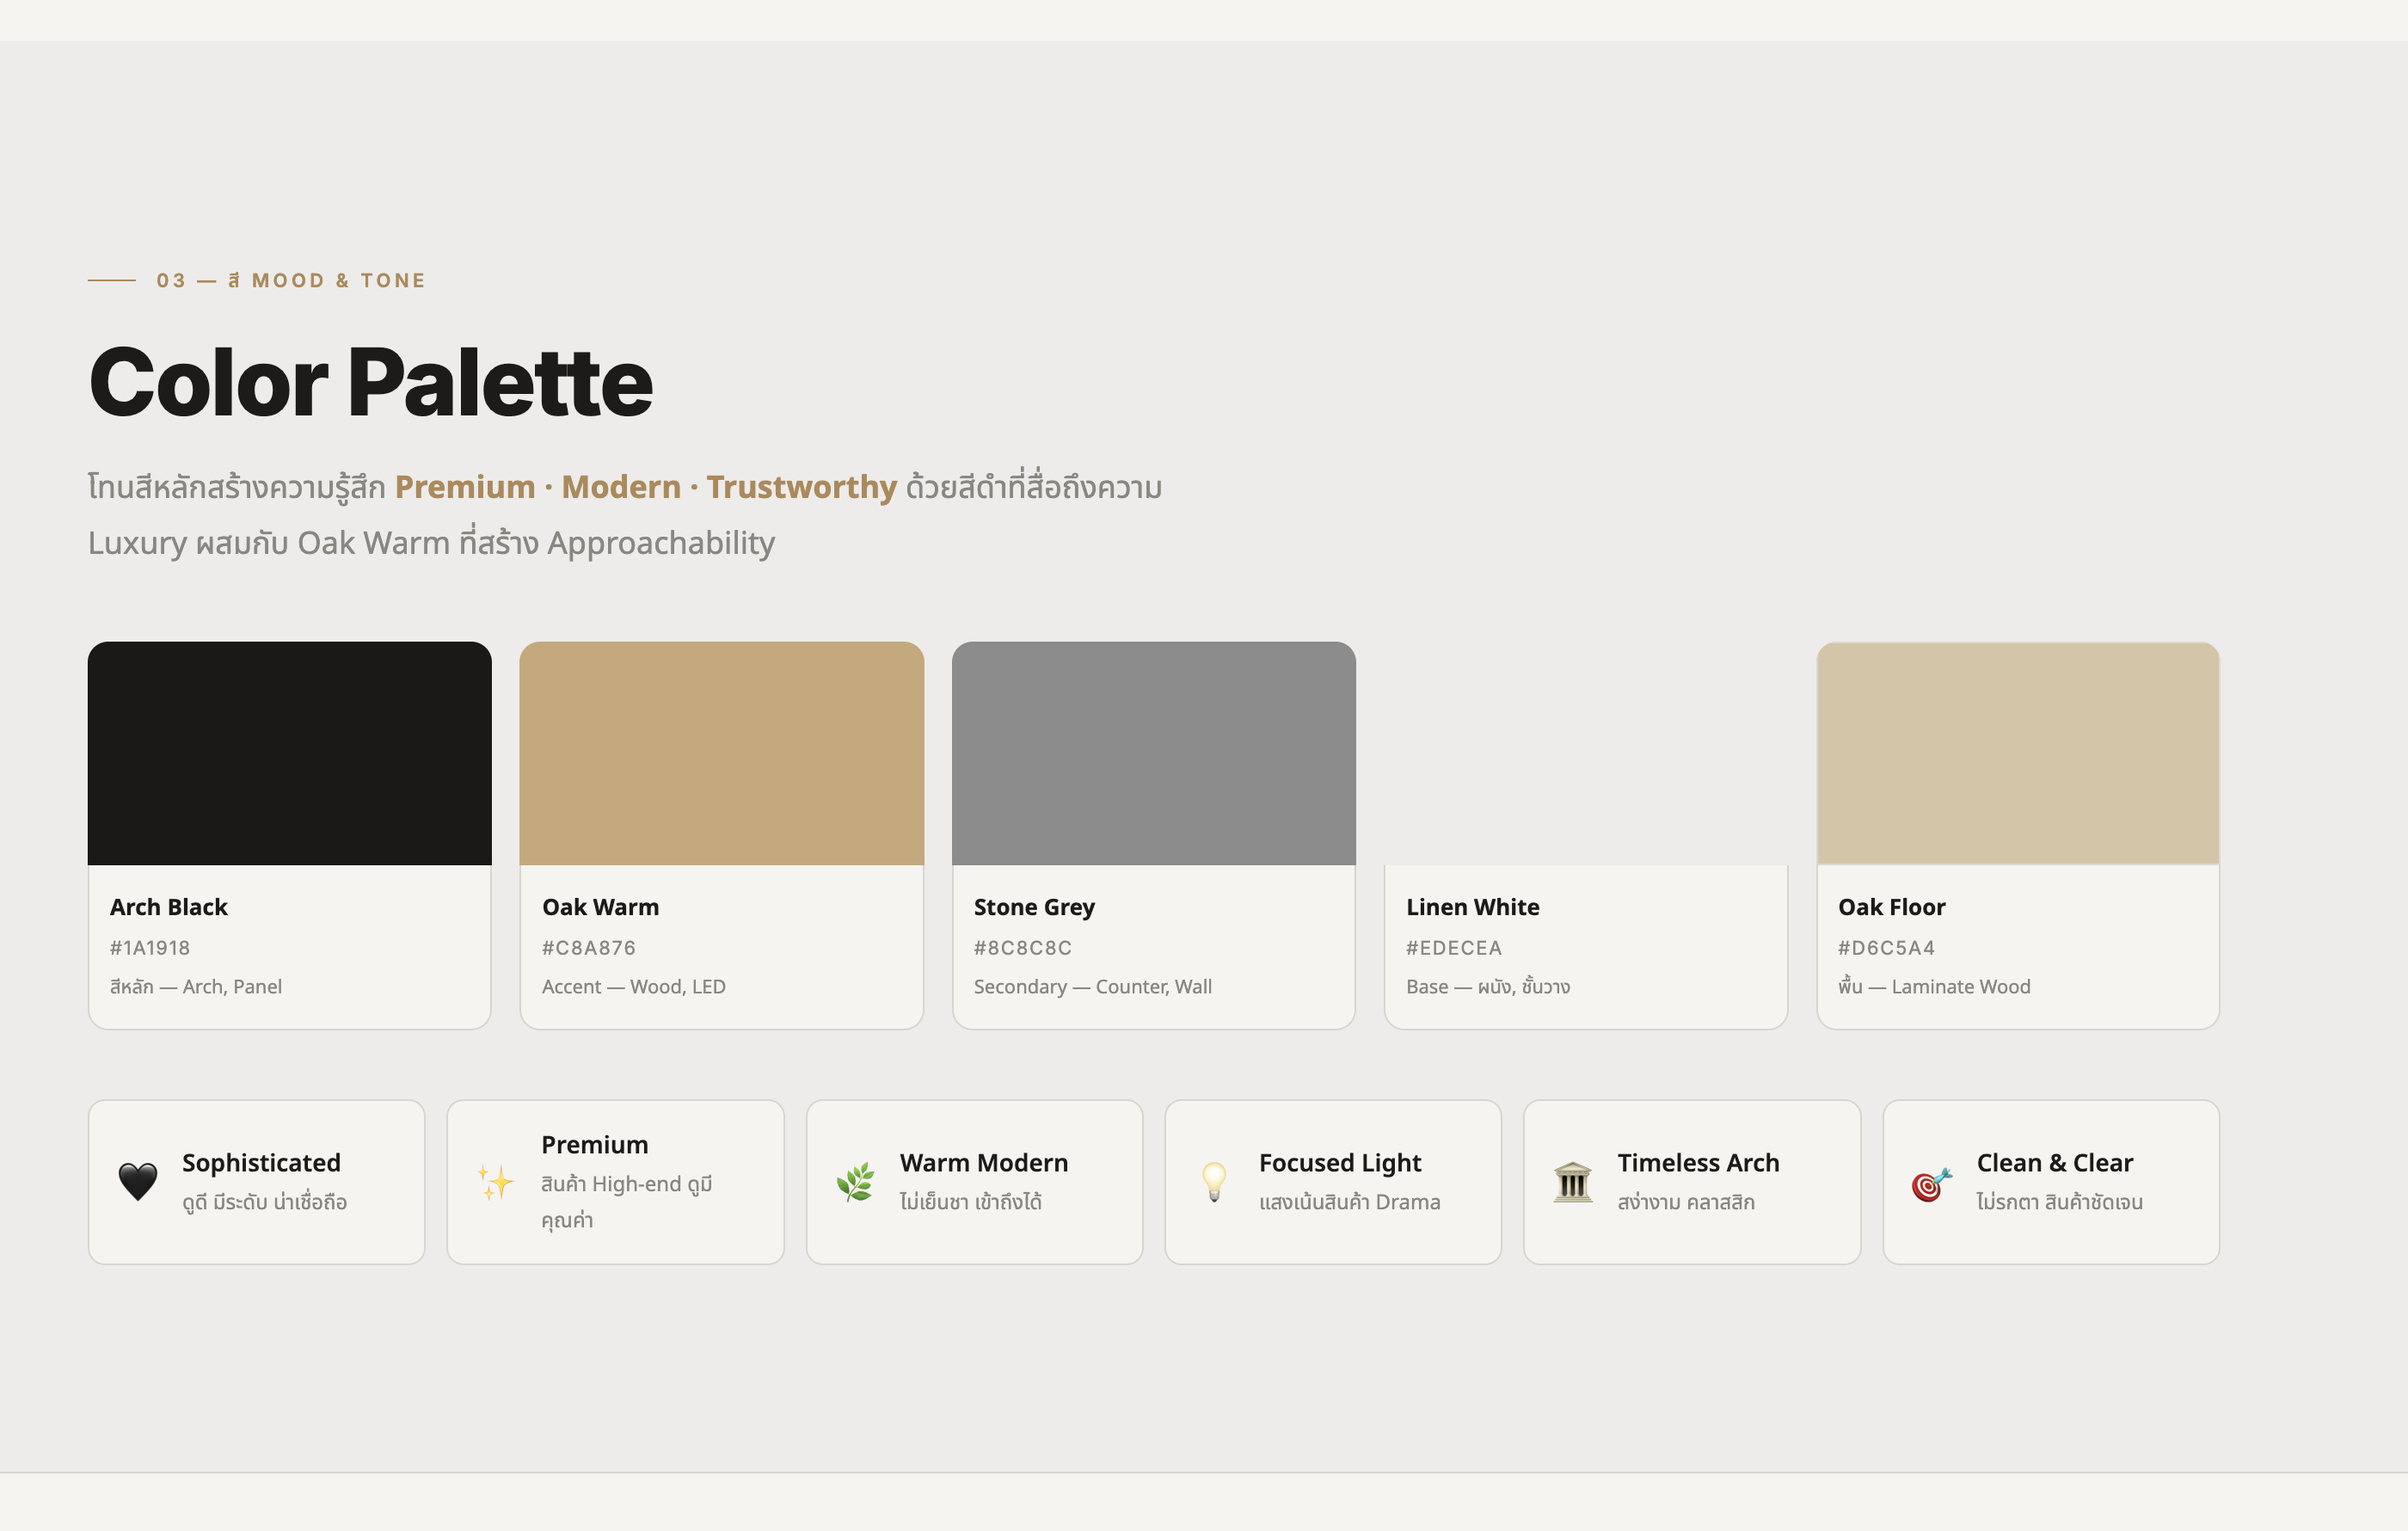This screenshot has height=1531, width=2408.
Task: Select the Arch Black color swatch
Action: (290, 753)
